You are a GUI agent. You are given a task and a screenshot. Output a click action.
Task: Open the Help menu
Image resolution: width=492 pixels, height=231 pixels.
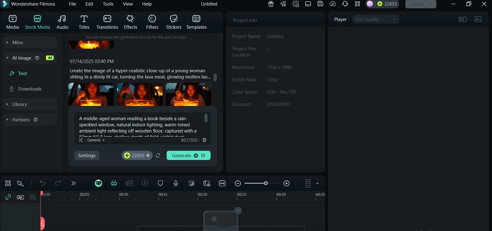tap(147, 4)
